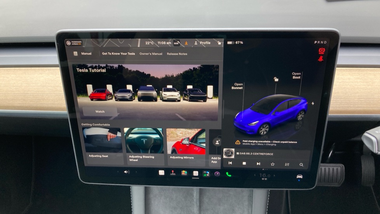Tap the paid charging unavailable warning
Screen dimensions: 380x214
click(x=266, y=143)
